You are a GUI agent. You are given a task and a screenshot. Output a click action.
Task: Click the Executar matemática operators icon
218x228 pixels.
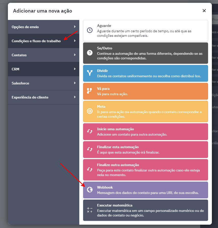89,210
